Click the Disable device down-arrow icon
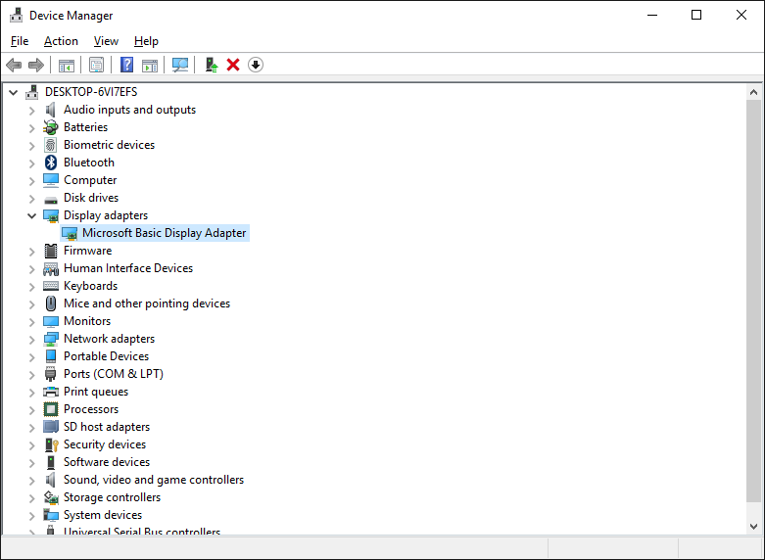This screenshot has height=560, width=765. [x=256, y=65]
